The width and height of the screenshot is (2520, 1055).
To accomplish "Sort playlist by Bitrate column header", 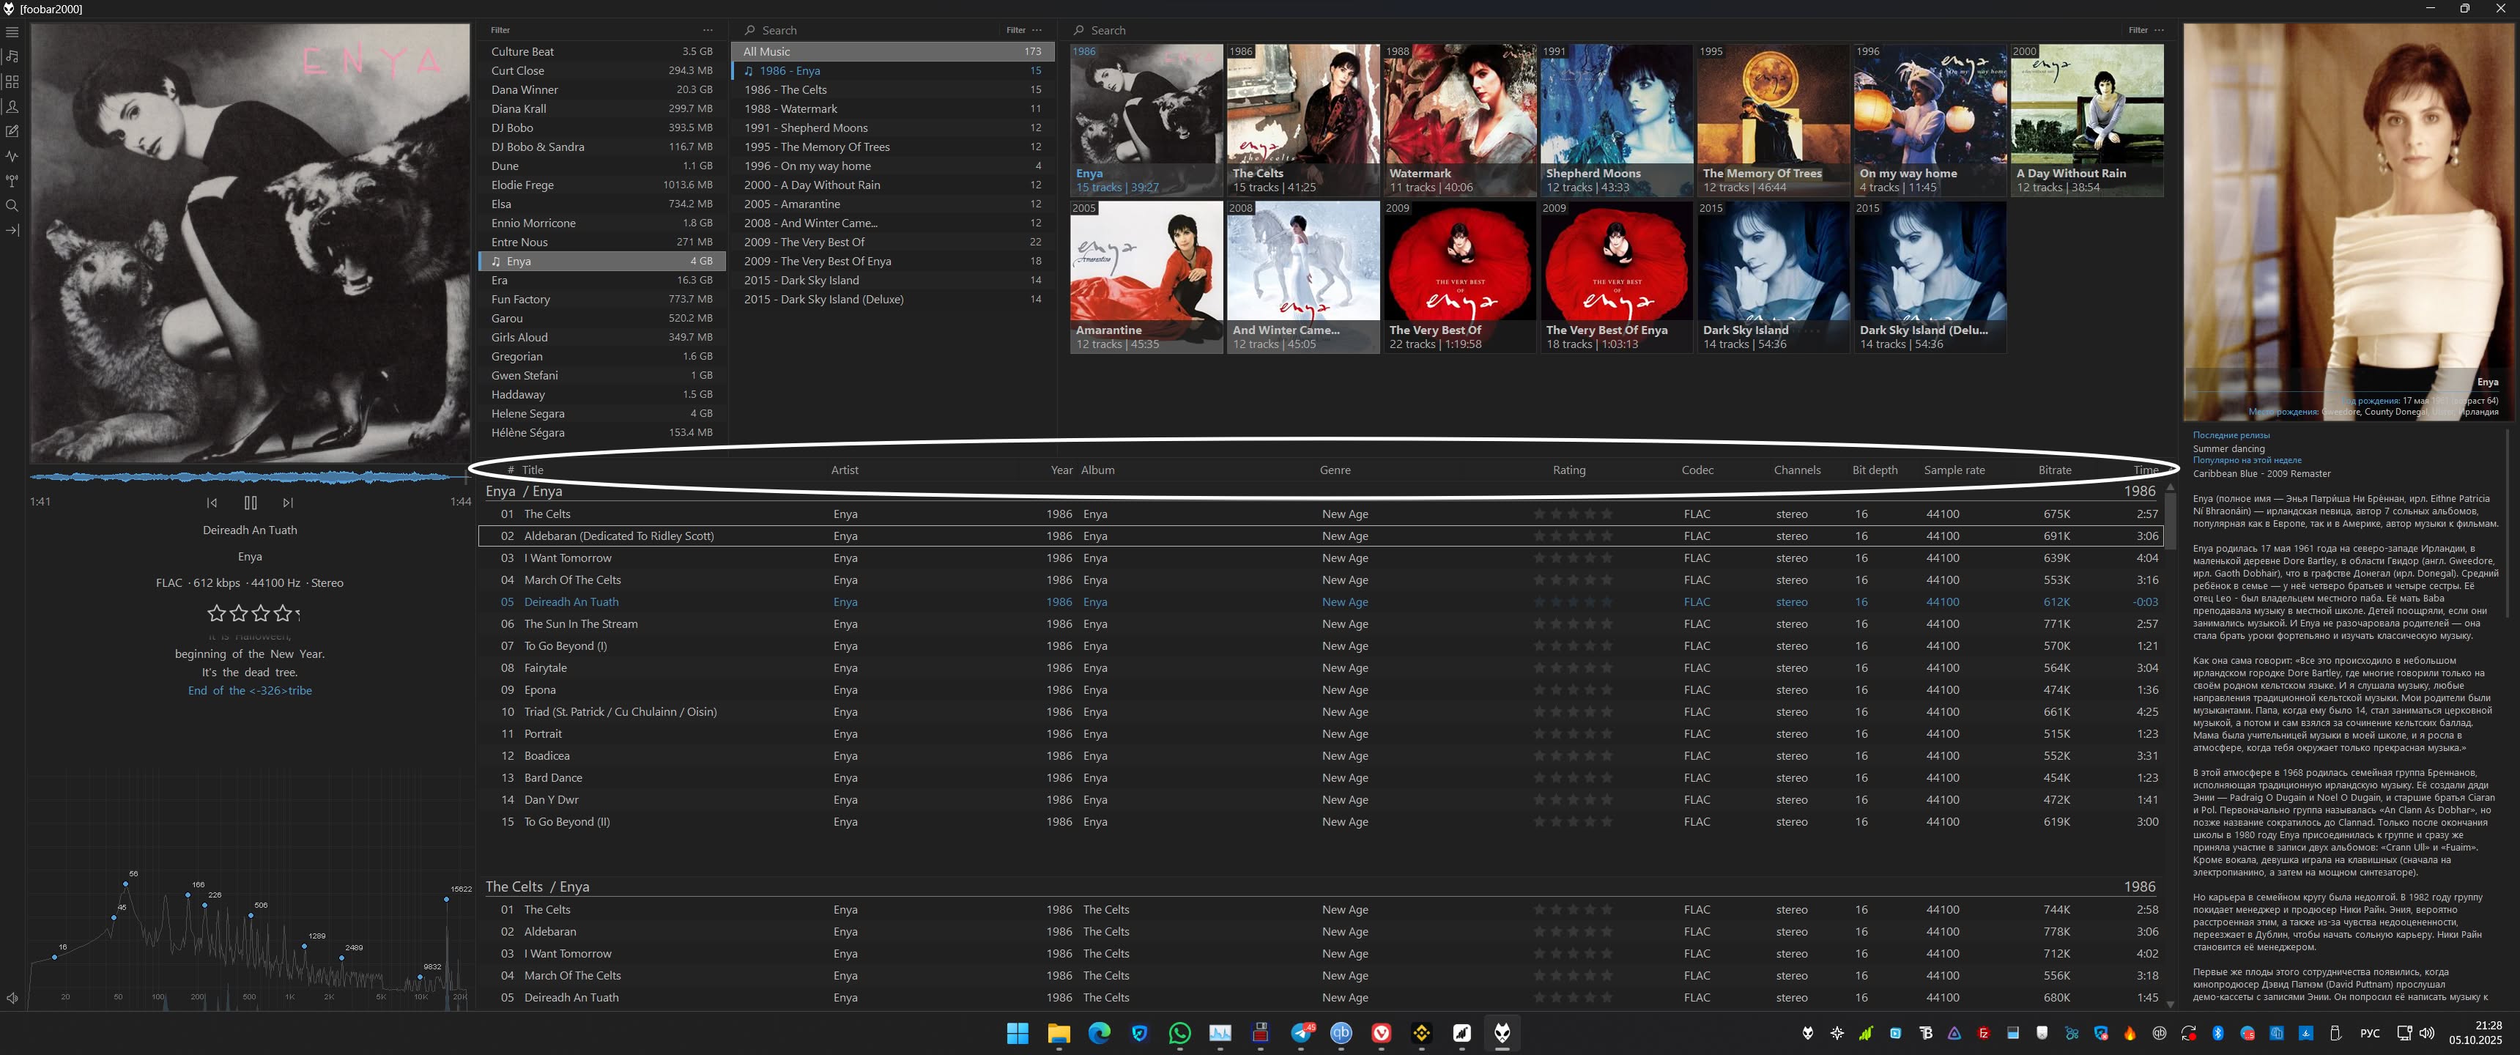I will tap(2054, 470).
